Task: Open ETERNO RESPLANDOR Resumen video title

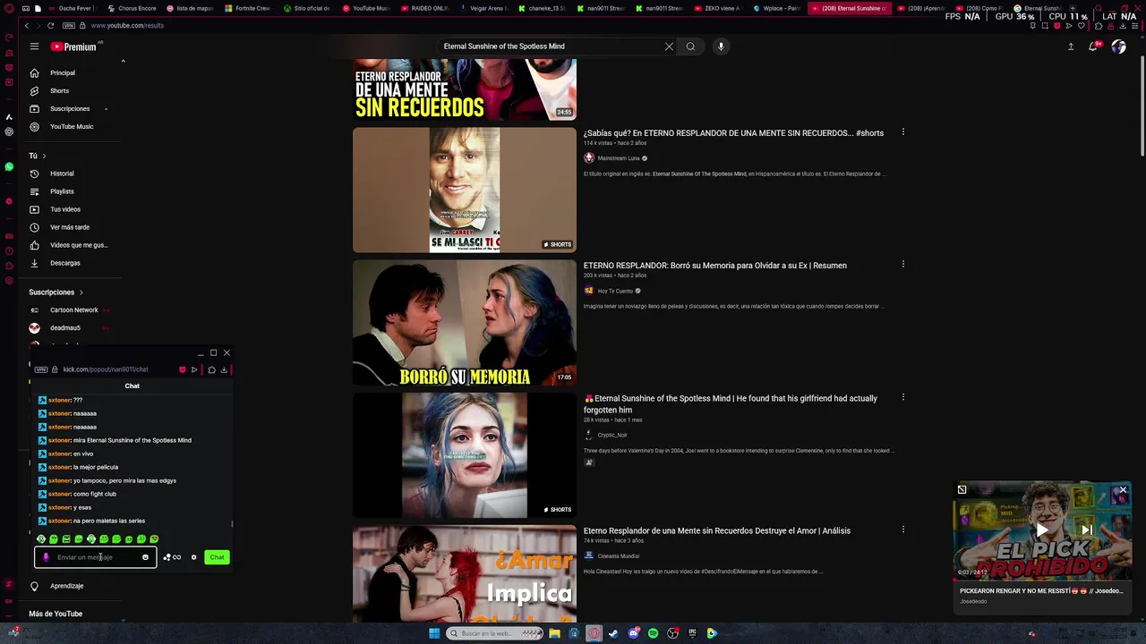Action: (x=714, y=266)
